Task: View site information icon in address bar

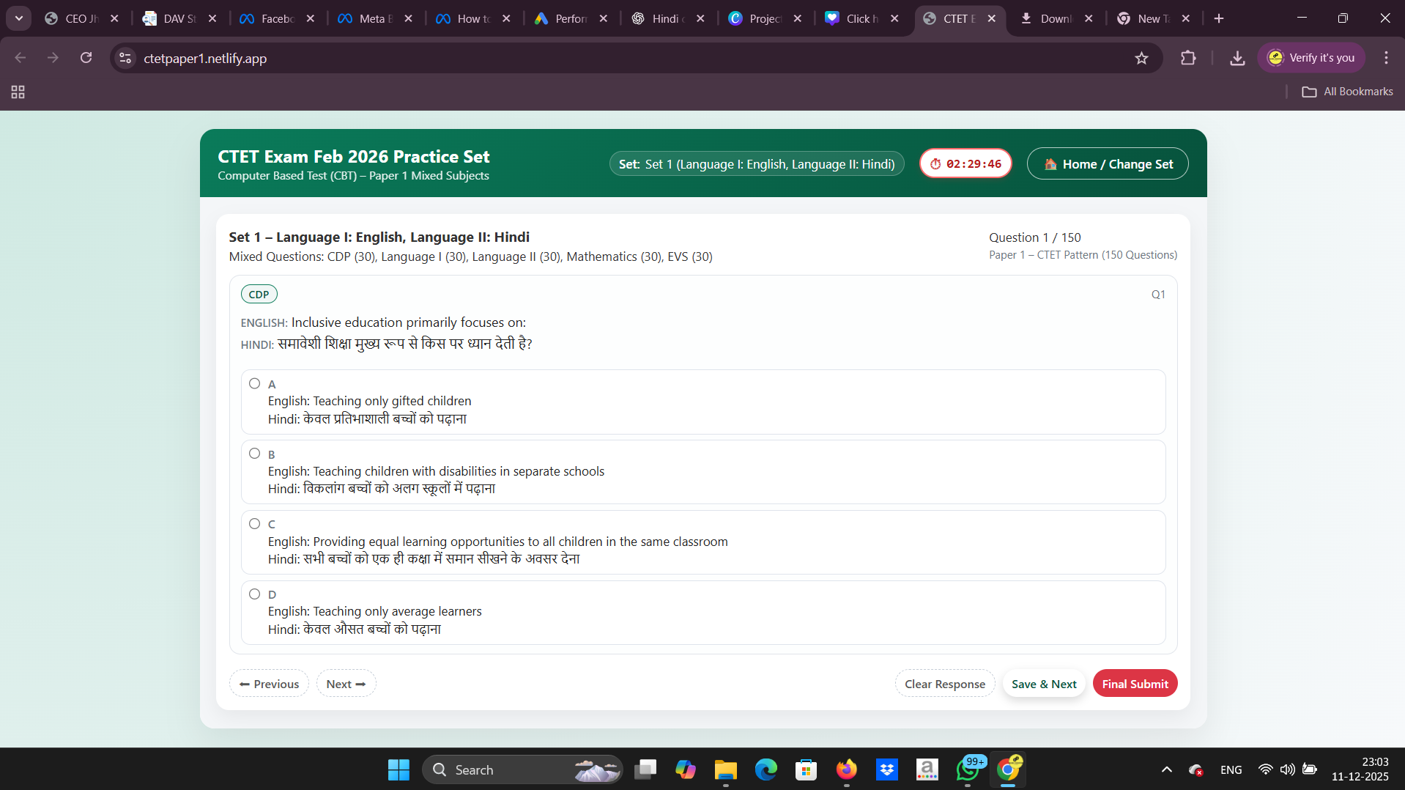Action: (x=125, y=58)
